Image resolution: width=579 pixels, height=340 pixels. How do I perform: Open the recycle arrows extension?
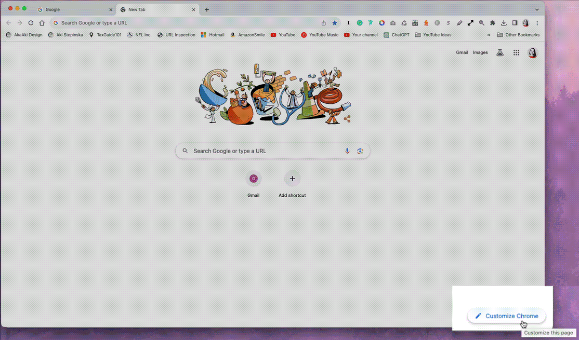tap(404, 23)
